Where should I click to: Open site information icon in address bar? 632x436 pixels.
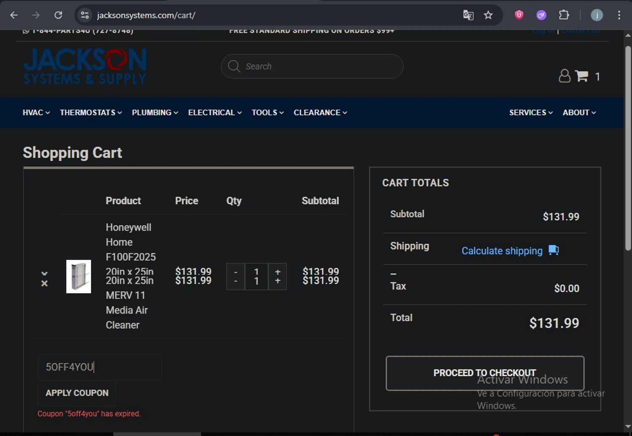[85, 15]
